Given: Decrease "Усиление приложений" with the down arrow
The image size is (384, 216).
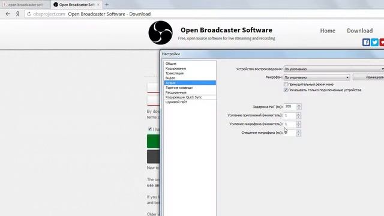Looking at the screenshot, I should (x=298, y=117).
